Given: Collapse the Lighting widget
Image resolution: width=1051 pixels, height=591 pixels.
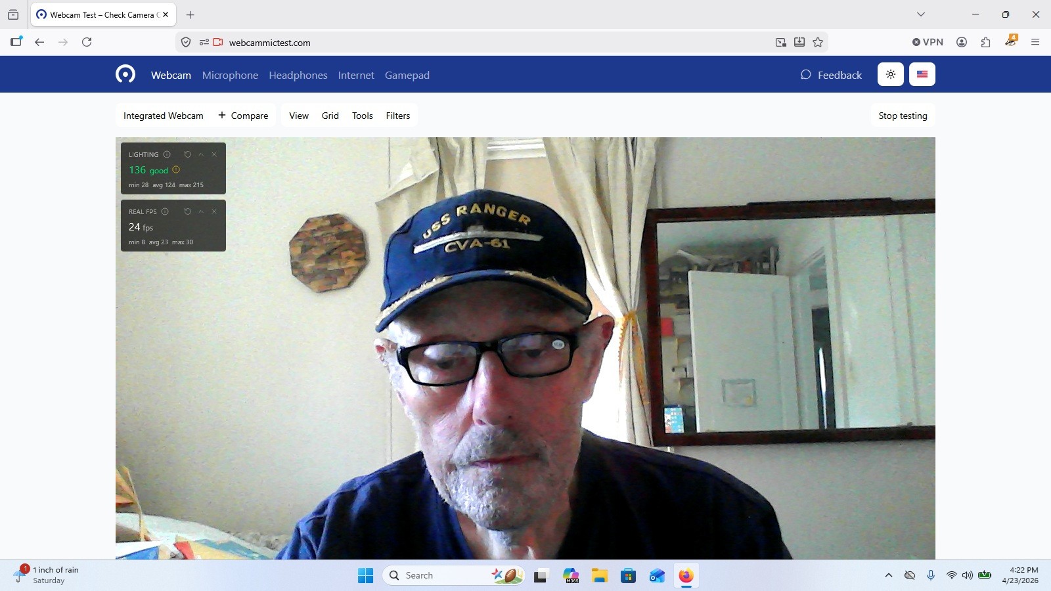Looking at the screenshot, I should (x=201, y=154).
